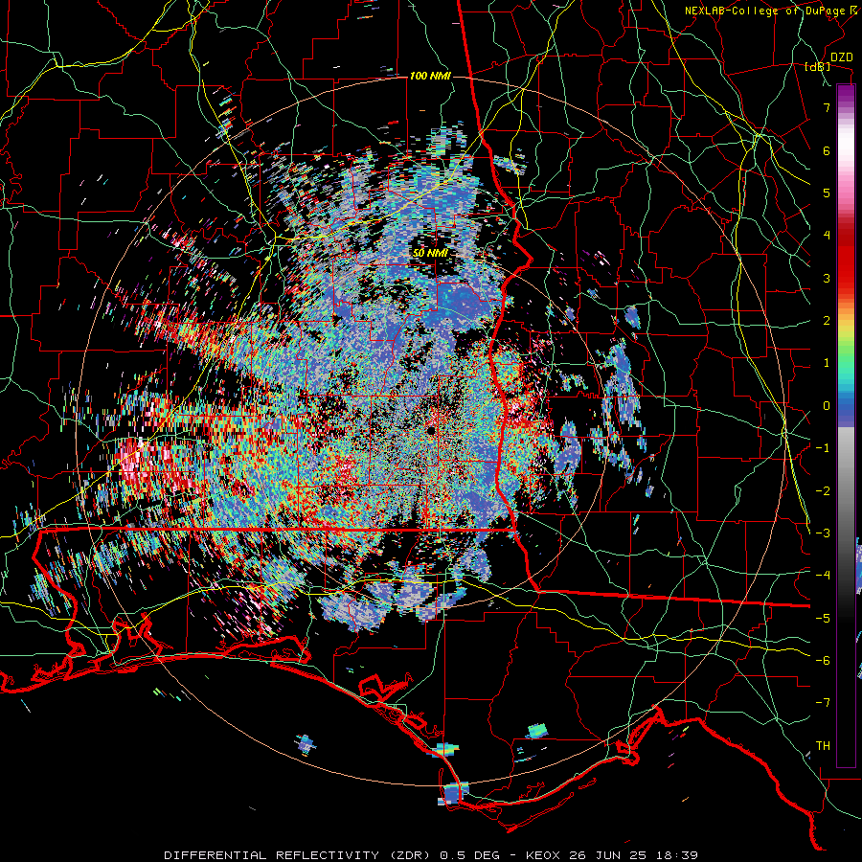Image resolution: width=862 pixels, height=862 pixels.
Task: Click the TH label at the scale bottom
Action: point(823,745)
